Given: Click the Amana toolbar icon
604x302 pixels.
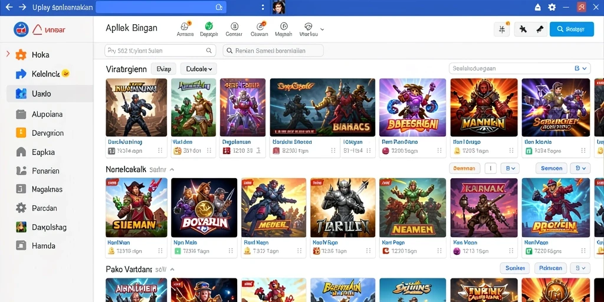Looking at the screenshot, I should point(185,29).
